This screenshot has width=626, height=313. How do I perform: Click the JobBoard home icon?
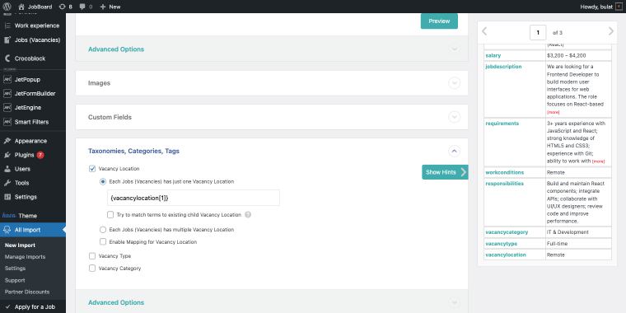[x=21, y=7]
